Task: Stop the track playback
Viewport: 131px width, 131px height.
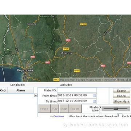Action: point(64,109)
